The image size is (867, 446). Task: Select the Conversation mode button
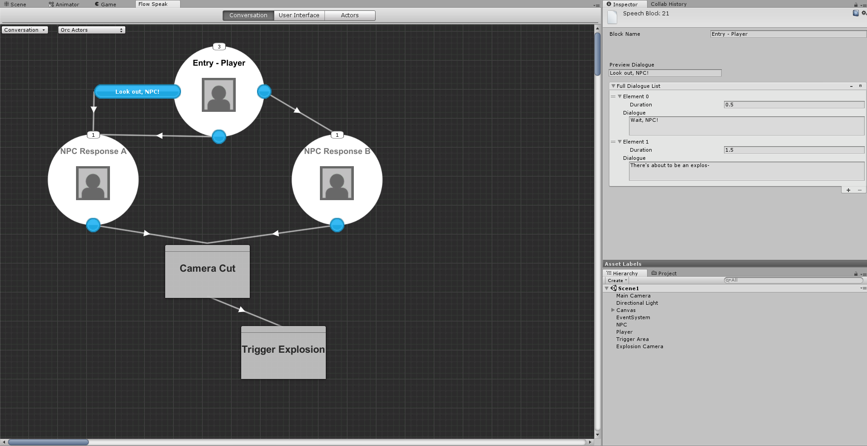248,15
